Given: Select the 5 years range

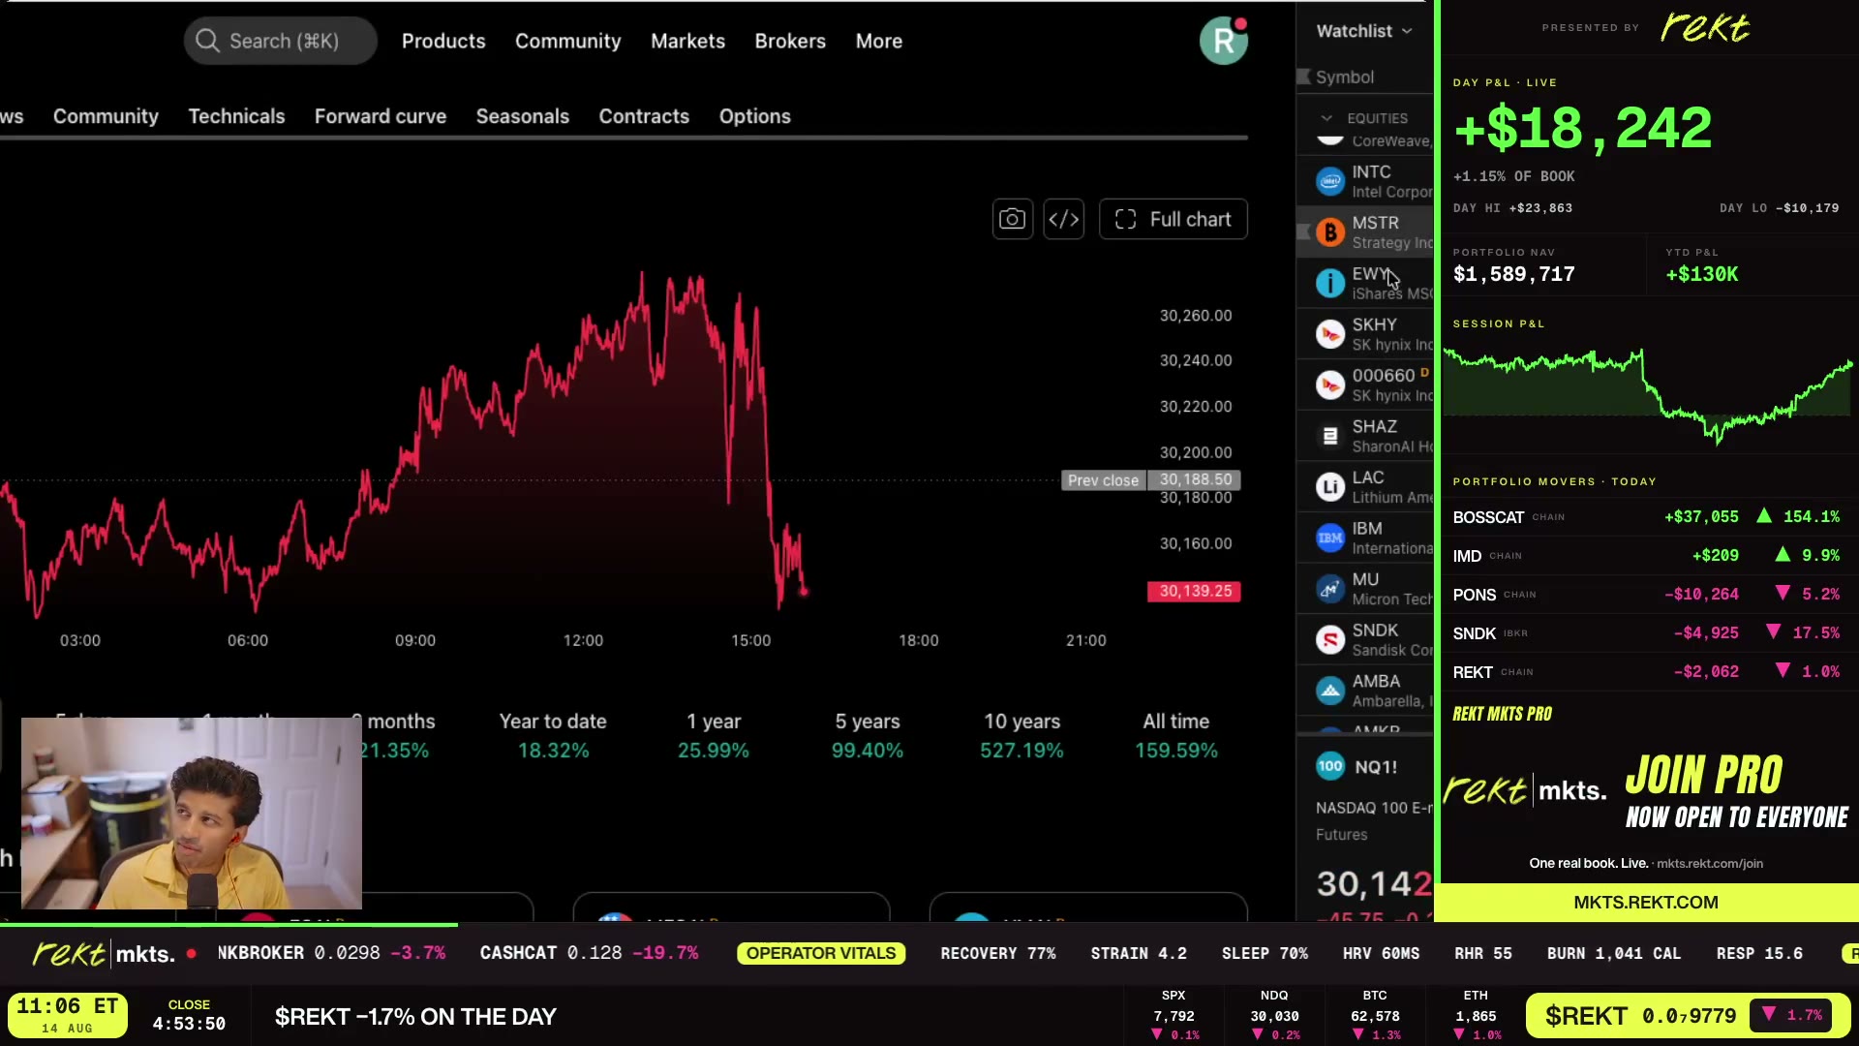Looking at the screenshot, I should click(868, 735).
